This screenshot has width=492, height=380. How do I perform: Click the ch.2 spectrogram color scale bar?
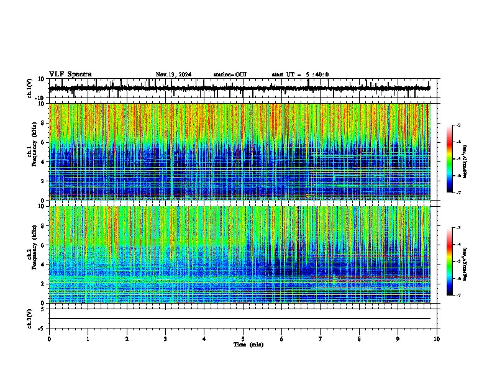click(x=450, y=261)
